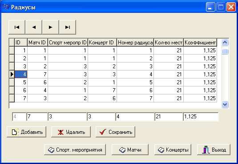The image size is (238, 164).
Task: Click the Концерт ID column header
Action: 102,43
